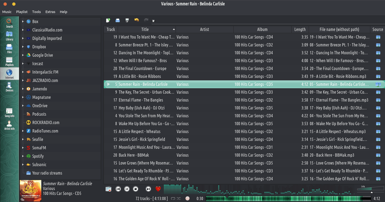
Task: Toggle repeat mode in status bar
Action: (x=173, y=198)
